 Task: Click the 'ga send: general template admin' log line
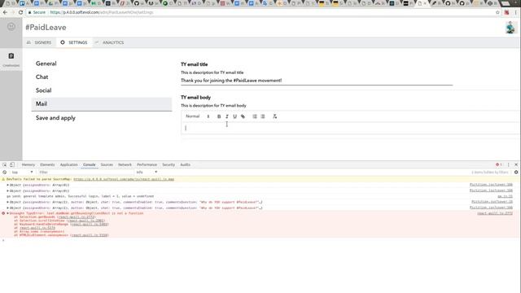[80, 196]
